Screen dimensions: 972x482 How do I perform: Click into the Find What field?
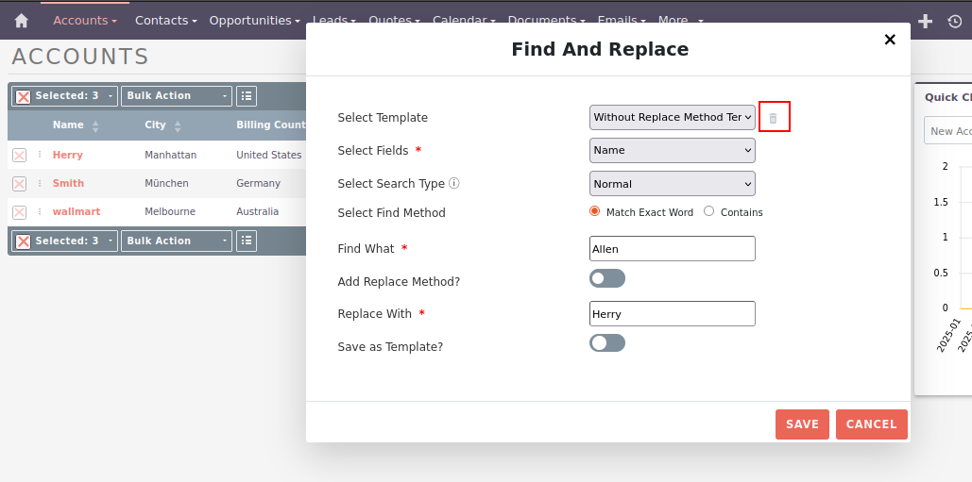pos(672,249)
